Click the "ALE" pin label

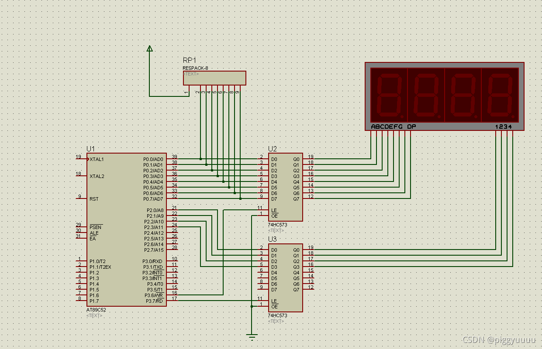click(x=94, y=233)
